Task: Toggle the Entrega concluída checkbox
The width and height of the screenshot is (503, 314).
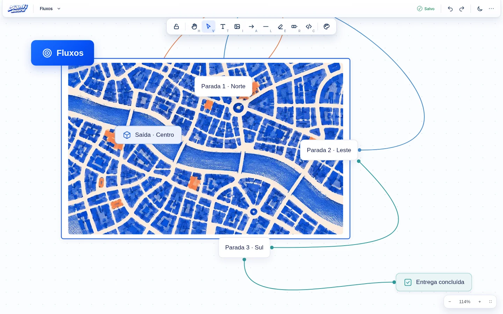Action: pyautogui.click(x=408, y=282)
